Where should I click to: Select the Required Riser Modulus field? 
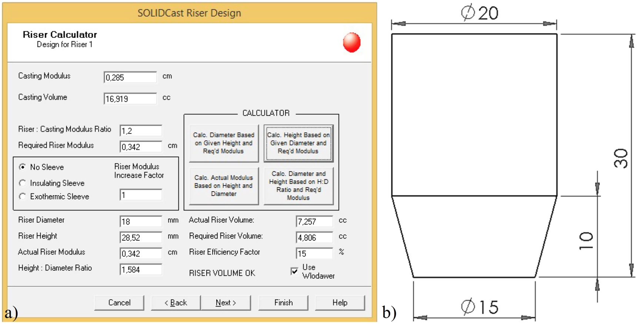(141, 147)
